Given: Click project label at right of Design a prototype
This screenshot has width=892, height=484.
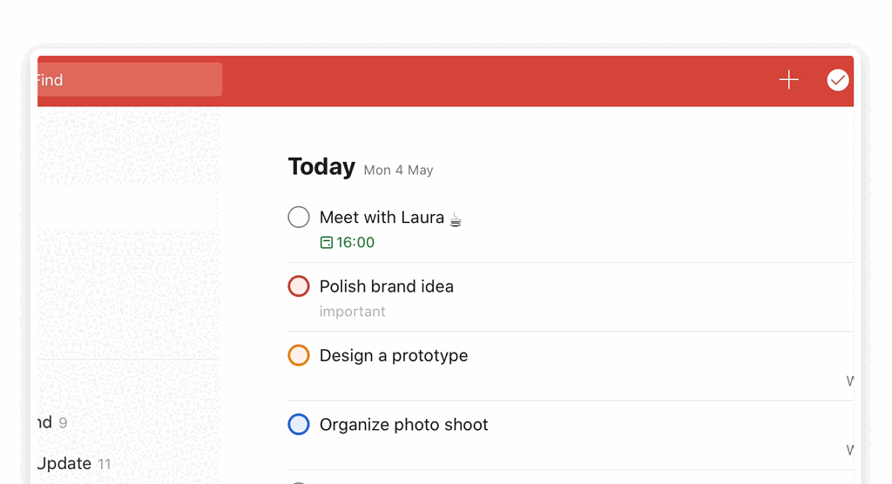Looking at the screenshot, I should click(x=850, y=381).
